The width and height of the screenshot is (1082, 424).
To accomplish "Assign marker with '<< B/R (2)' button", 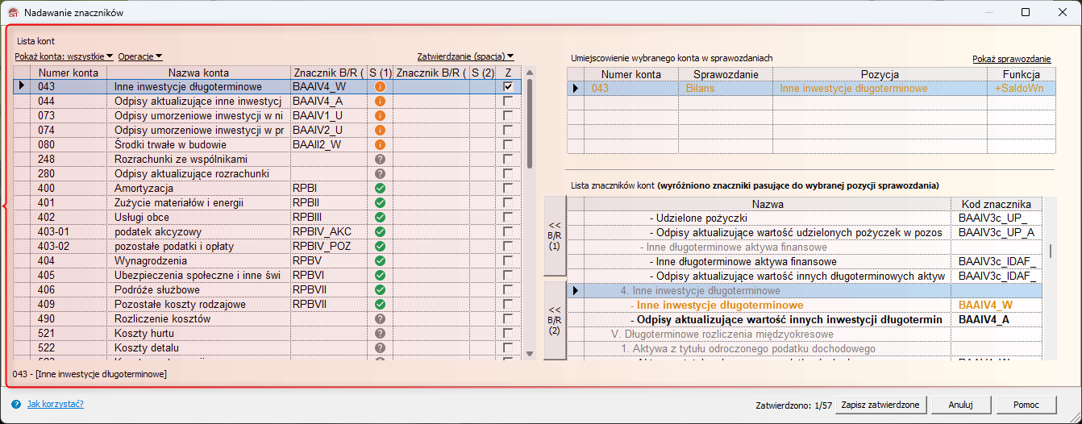I will point(554,319).
